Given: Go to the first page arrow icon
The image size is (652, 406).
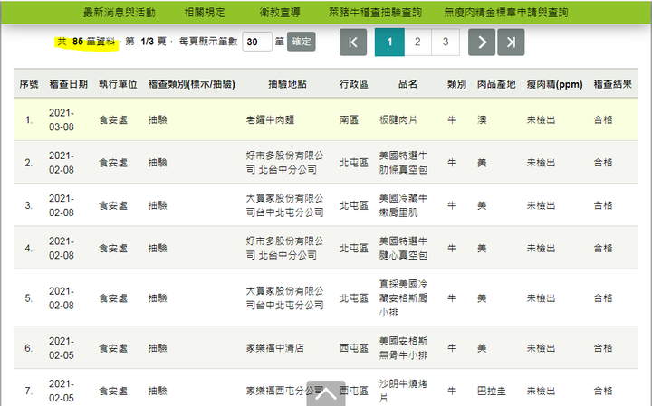Looking at the screenshot, I should pos(353,42).
